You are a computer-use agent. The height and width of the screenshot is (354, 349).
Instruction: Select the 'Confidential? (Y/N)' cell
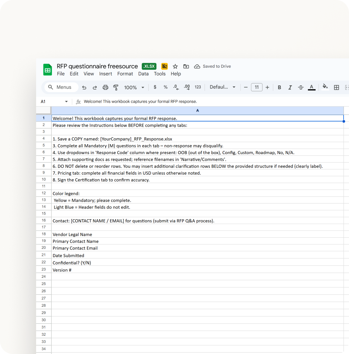coord(197,262)
